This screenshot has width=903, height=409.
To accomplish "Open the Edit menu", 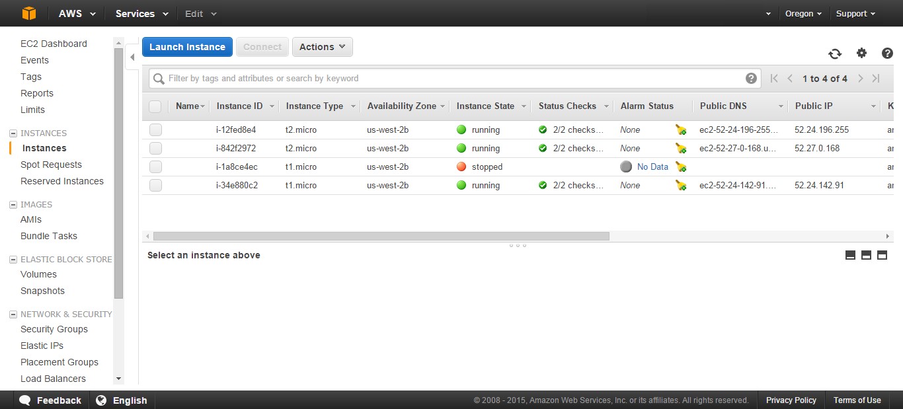I will [200, 13].
